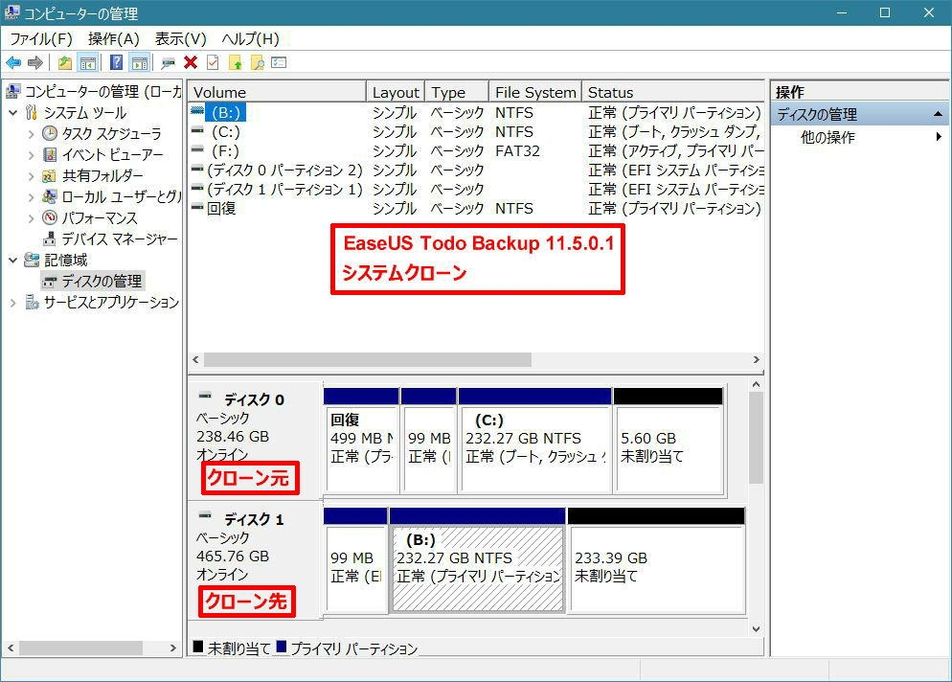Expand the ローカル ユーザー node arrow
Image resolution: width=952 pixels, height=682 pixels.
[x=31, y=196]
